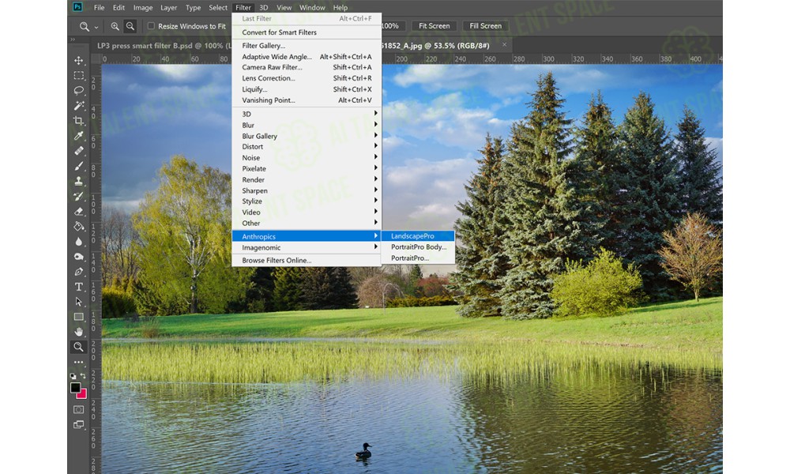This screenshot has height=474, width=790.
Task: Swap foreground and background colors
Action: click(83, 376)
